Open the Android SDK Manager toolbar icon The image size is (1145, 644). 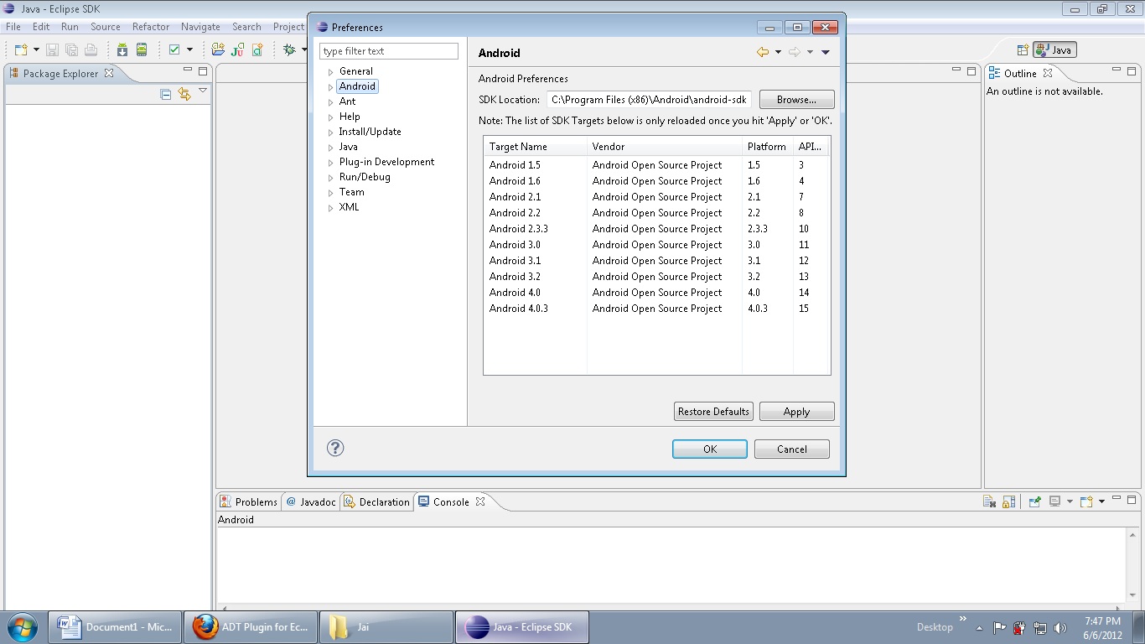tap(122, 50)
